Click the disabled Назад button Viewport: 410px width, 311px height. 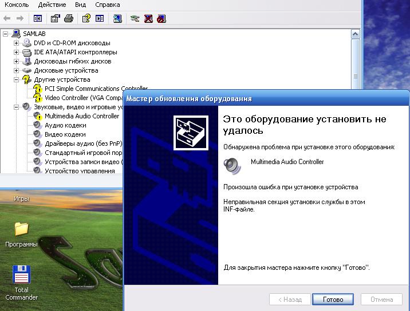[x=290, y=299]
